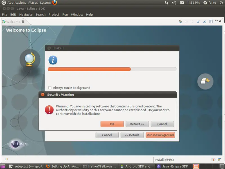Screen dimensions: 225x169
Task: Click the Install progress bar
Action: [112, 69]
